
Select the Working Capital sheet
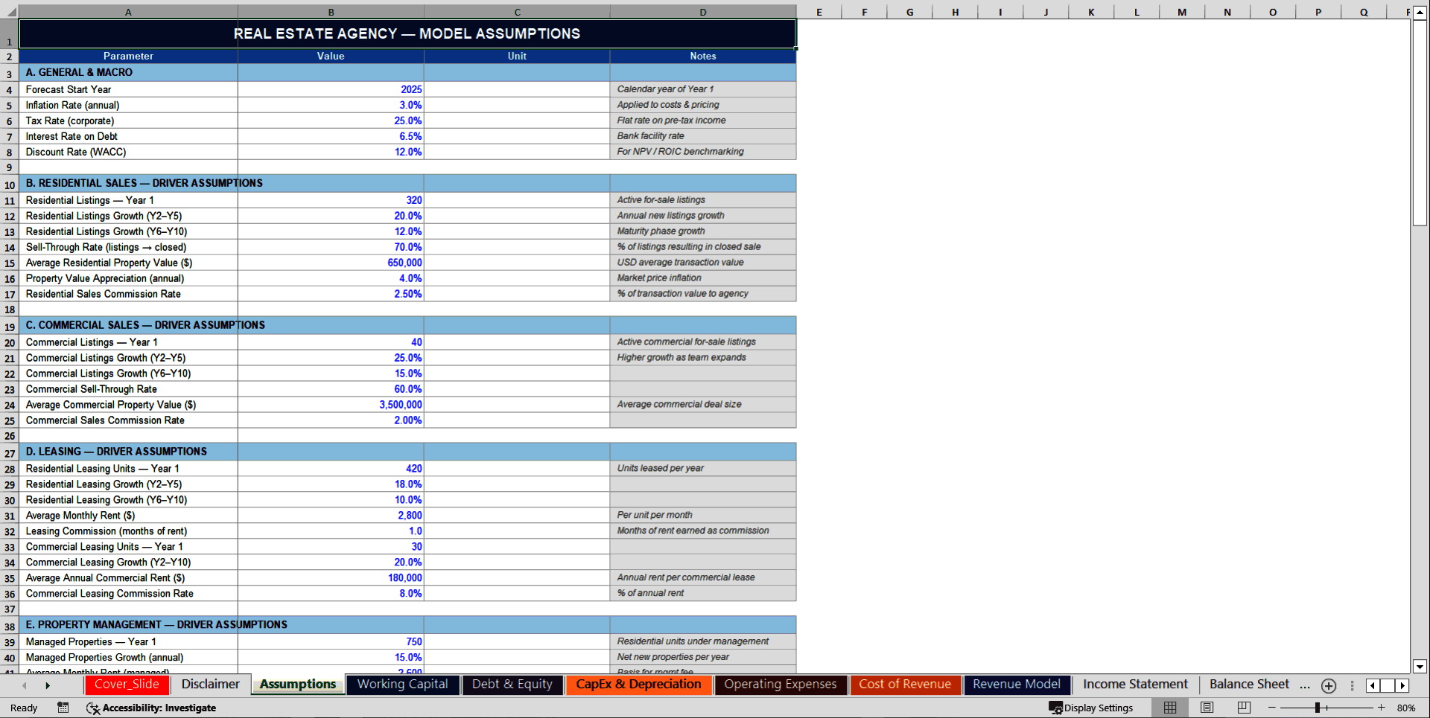click(x=402, y=685)
